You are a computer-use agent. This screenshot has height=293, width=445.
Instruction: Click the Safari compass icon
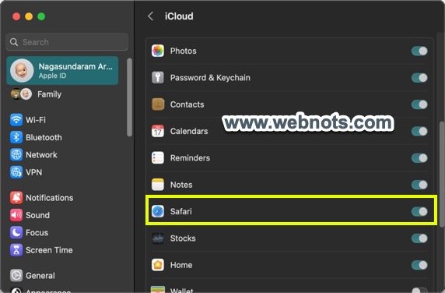158,211
